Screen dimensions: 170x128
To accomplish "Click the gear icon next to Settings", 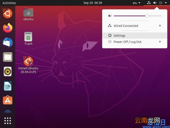I will point(110,35).
